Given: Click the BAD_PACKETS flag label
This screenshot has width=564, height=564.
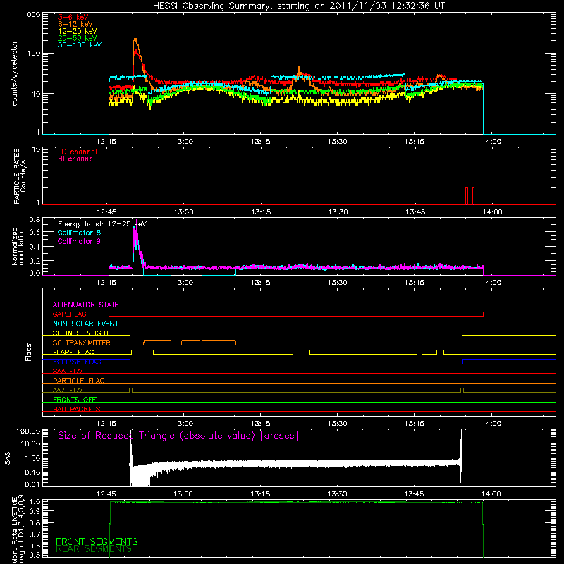Looking at the screenshot, I should [x=77, y=409].
